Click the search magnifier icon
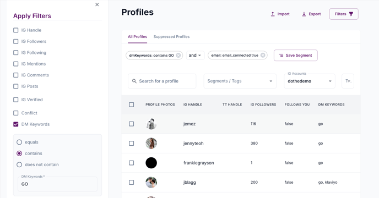379x198 pixels. click(x=134, y=81)
